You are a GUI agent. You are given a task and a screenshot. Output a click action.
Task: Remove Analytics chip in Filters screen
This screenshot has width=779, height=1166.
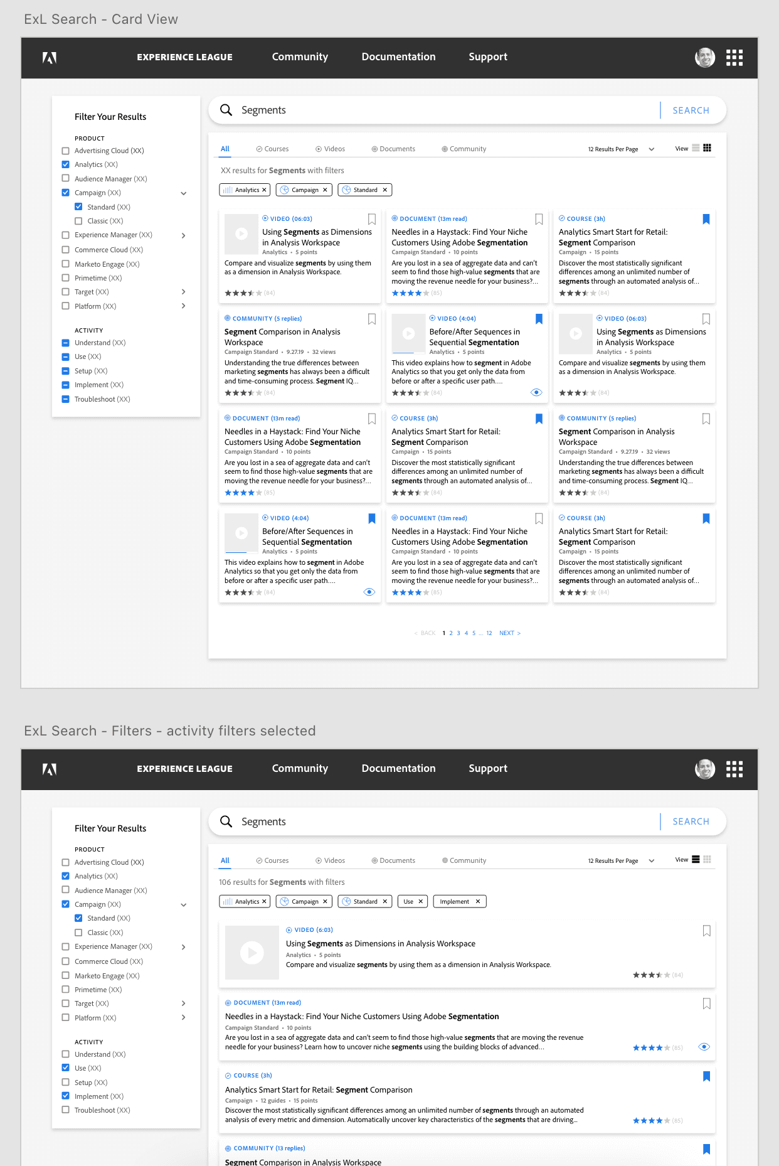tap(264, 901)
